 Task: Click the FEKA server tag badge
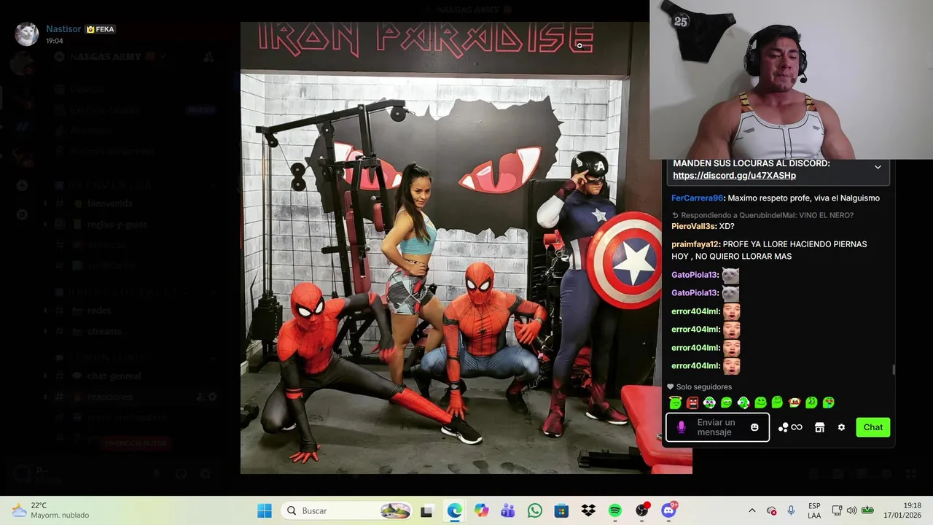101,29
